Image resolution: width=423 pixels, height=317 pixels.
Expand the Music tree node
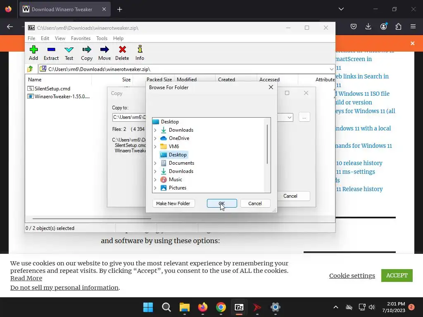[155, 180]
